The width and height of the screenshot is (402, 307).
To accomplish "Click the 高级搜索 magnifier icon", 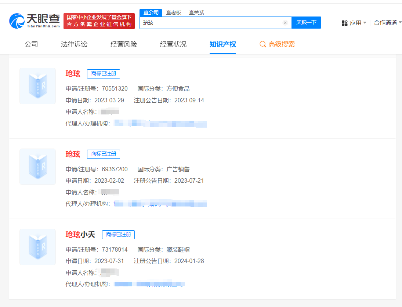I will (263, 44).
